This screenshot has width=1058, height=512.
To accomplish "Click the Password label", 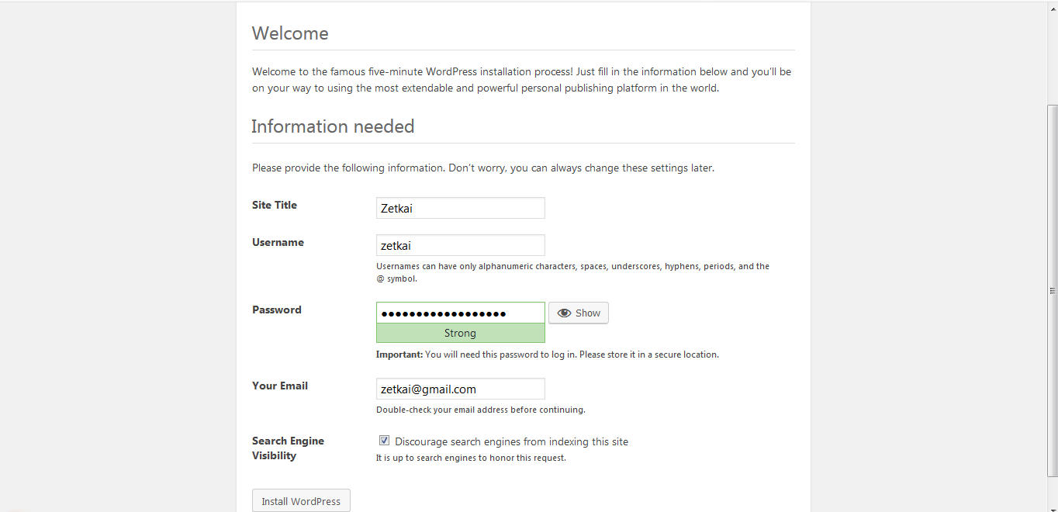I will point(277,310).
